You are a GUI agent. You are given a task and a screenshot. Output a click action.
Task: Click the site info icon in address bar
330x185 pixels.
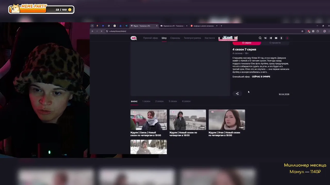(107, 31)
